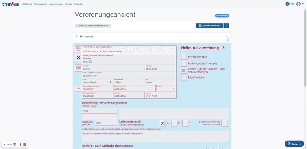
Task: Check the Physiotherapie box
Action: tap(184, 57)
